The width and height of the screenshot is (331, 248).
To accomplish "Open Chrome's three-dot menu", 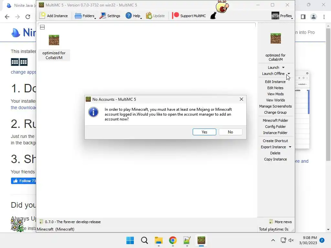I will pos(324,17).
